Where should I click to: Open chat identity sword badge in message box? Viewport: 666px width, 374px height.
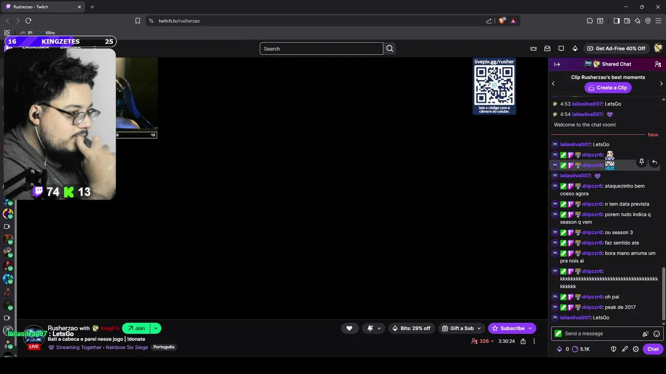[558, 333]
